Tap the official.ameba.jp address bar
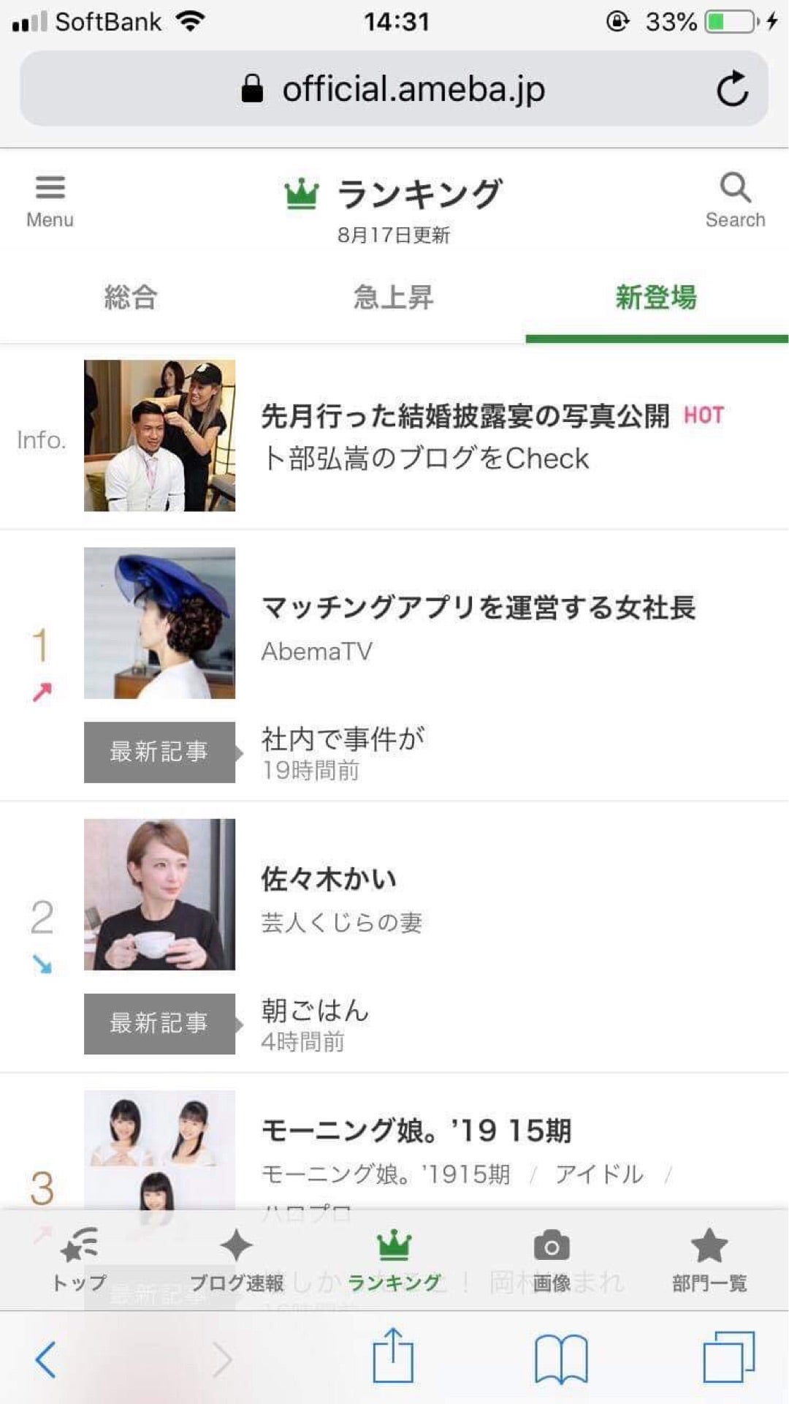 point(394,89)
